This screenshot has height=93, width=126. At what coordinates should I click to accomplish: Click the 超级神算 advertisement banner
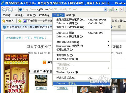tap(16, 73)
